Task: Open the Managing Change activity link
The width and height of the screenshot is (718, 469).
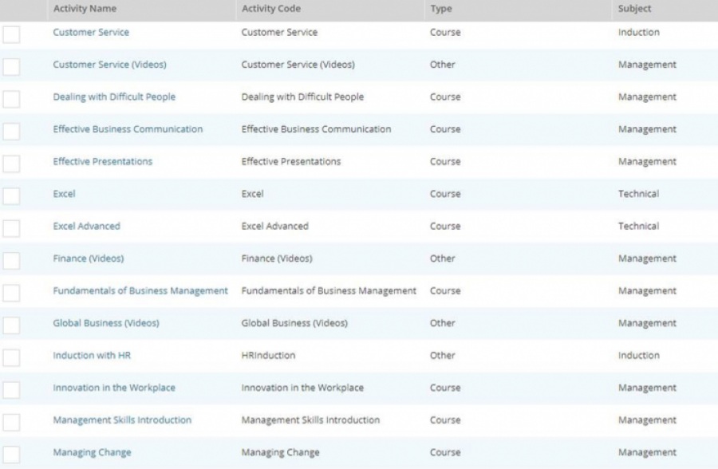Action: tap(92, 452)
